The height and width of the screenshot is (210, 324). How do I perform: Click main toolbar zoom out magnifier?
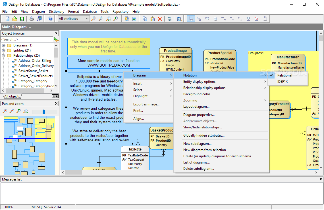101,19
